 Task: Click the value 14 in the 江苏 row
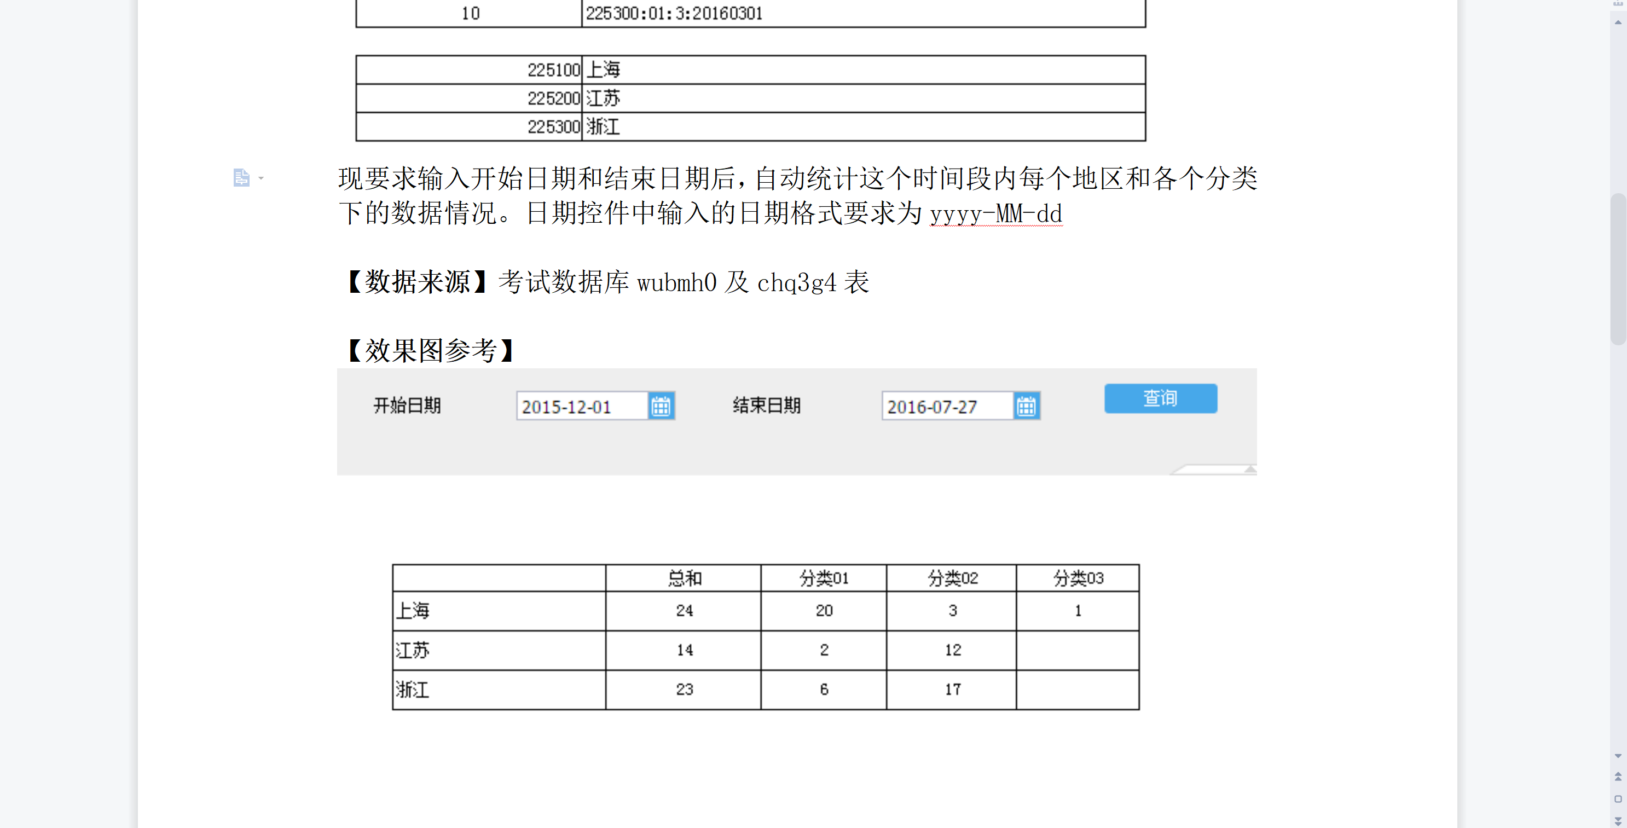684,650
